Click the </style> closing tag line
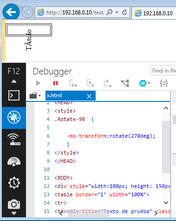The image size is (176, 221). pyautogui.click(x=66, y=153)
